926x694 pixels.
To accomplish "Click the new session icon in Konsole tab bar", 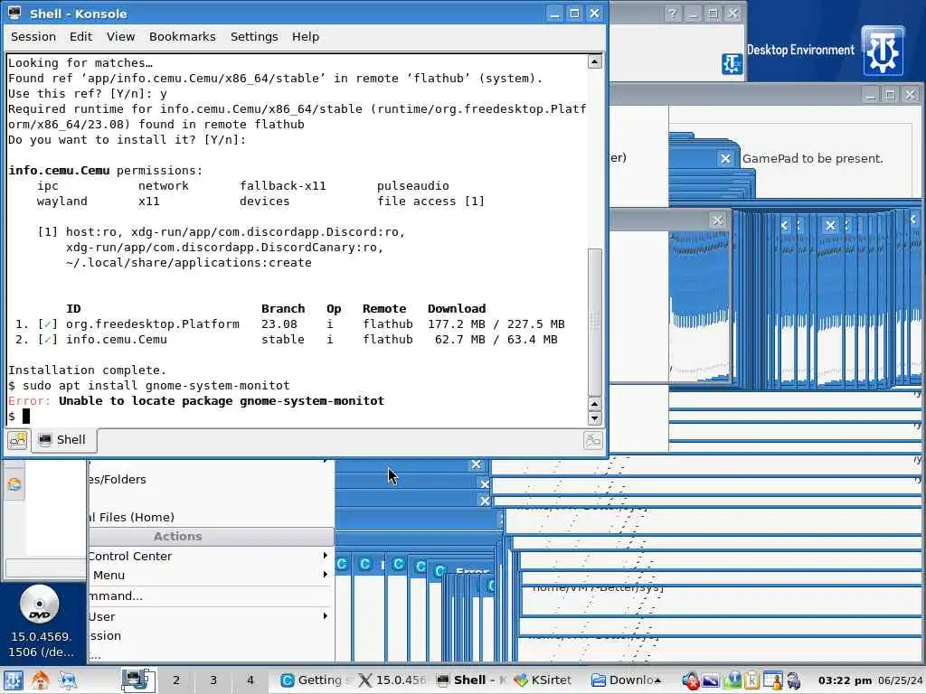I will 17,440.
